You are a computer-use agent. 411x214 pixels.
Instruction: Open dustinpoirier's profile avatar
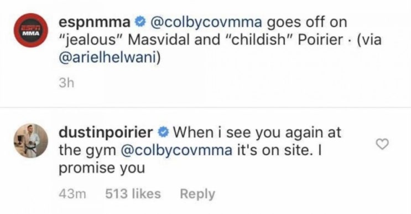(31, 141)
